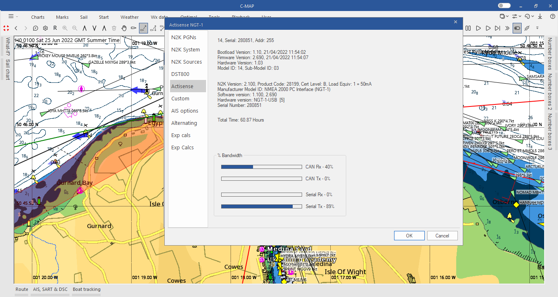
Task: Select the N2K System tab
Action: coord(188,49)
